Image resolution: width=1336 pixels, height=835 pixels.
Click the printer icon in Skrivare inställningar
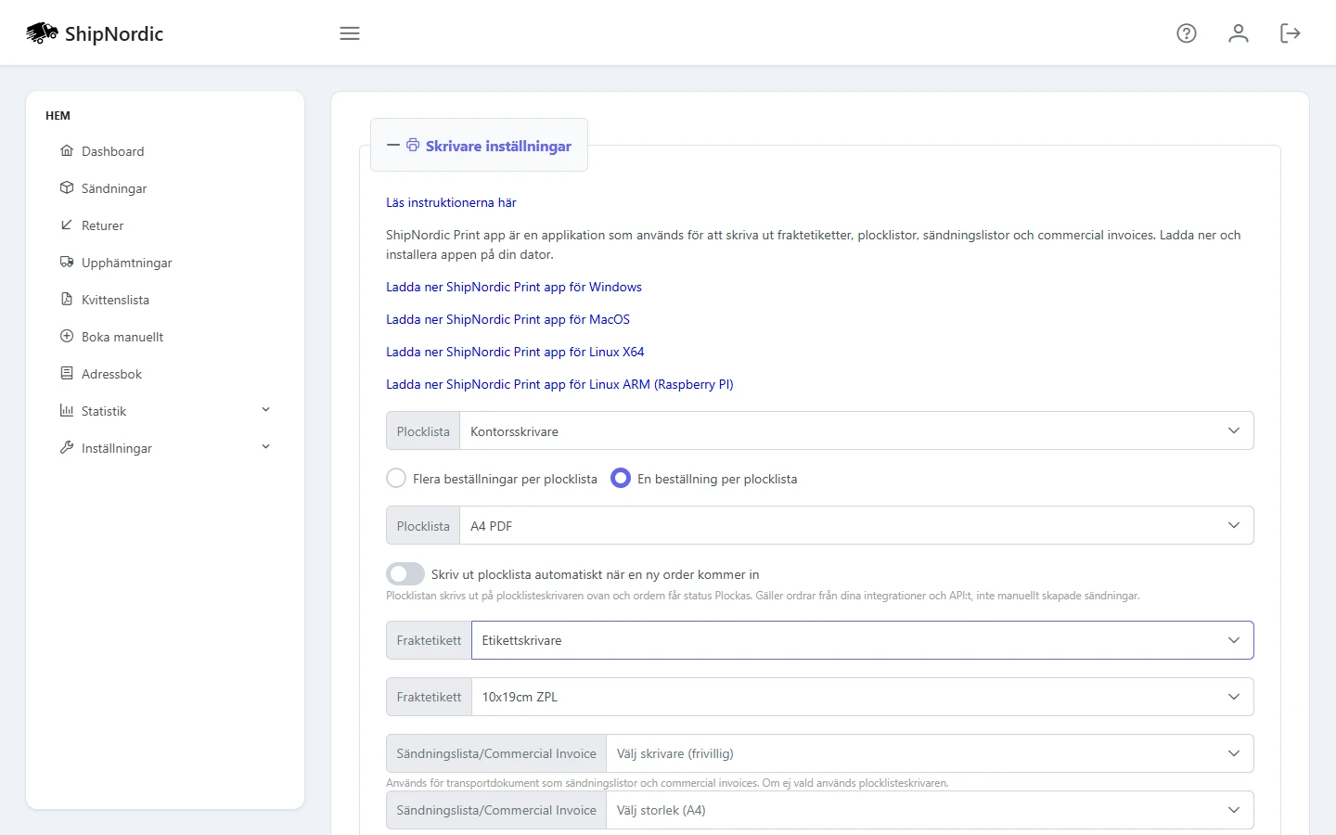(x=413, y=145)
